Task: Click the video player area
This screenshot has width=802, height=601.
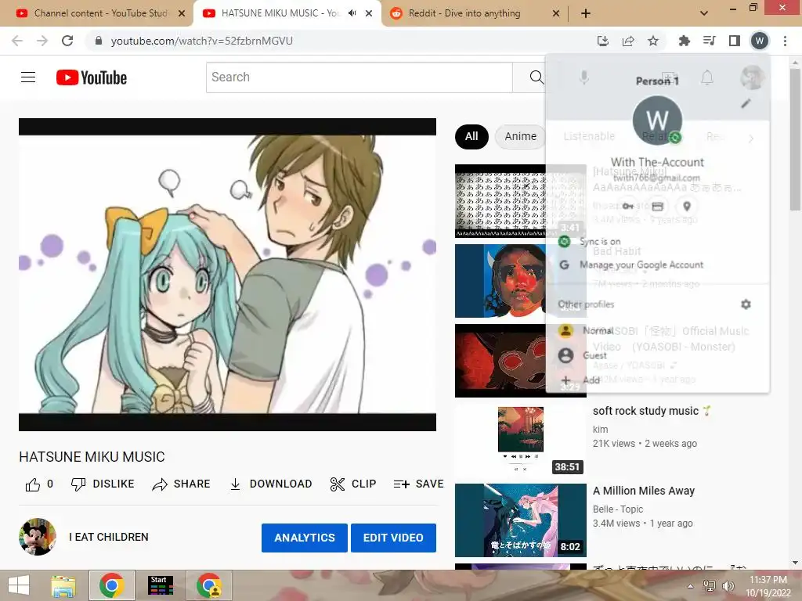Action: pyautogui.click(x=227, y=275)
